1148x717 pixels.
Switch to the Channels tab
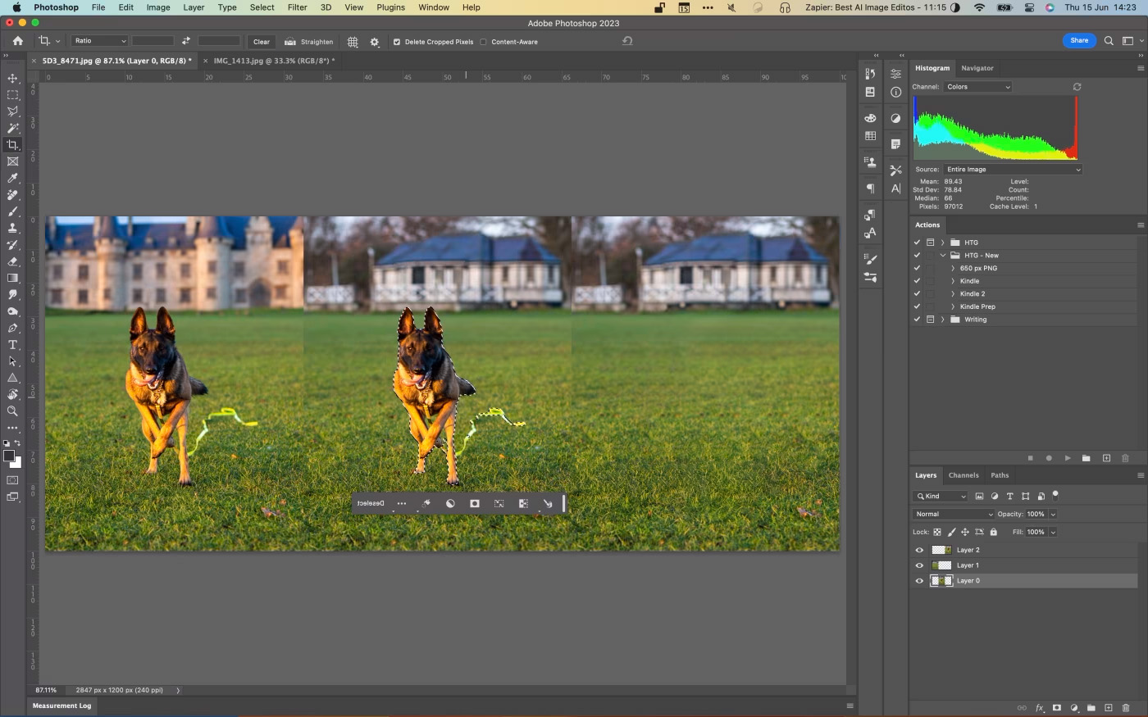click(x=963, y=475)
